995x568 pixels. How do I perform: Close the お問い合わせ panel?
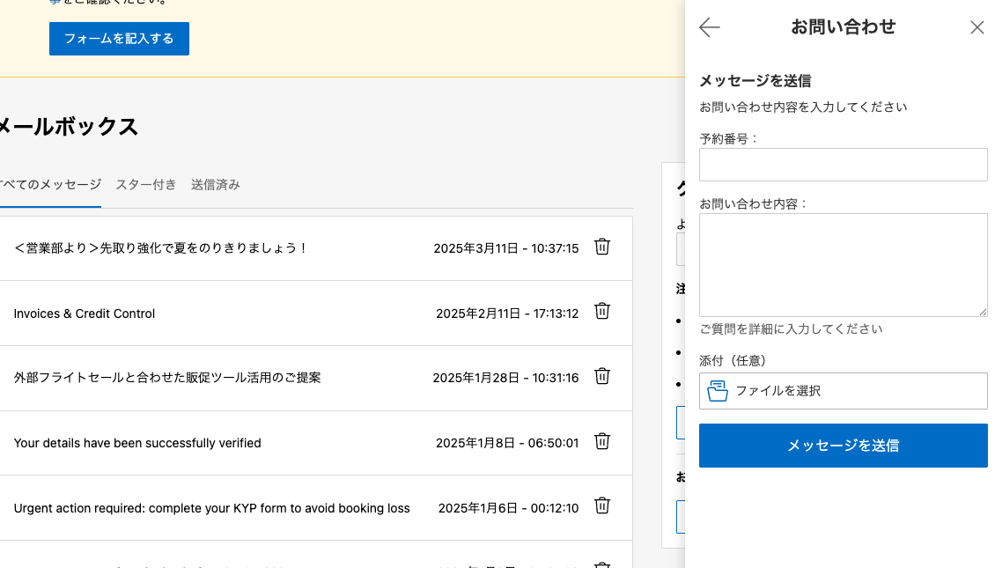point(977,27)
